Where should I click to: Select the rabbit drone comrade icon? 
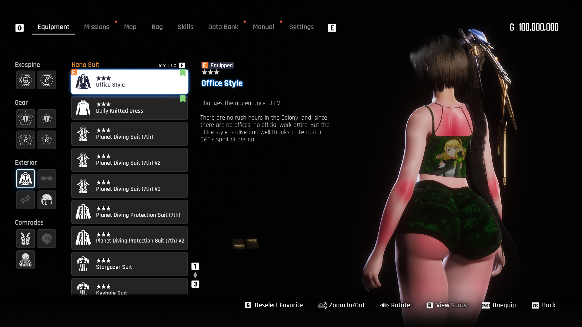tap(25, 239)
